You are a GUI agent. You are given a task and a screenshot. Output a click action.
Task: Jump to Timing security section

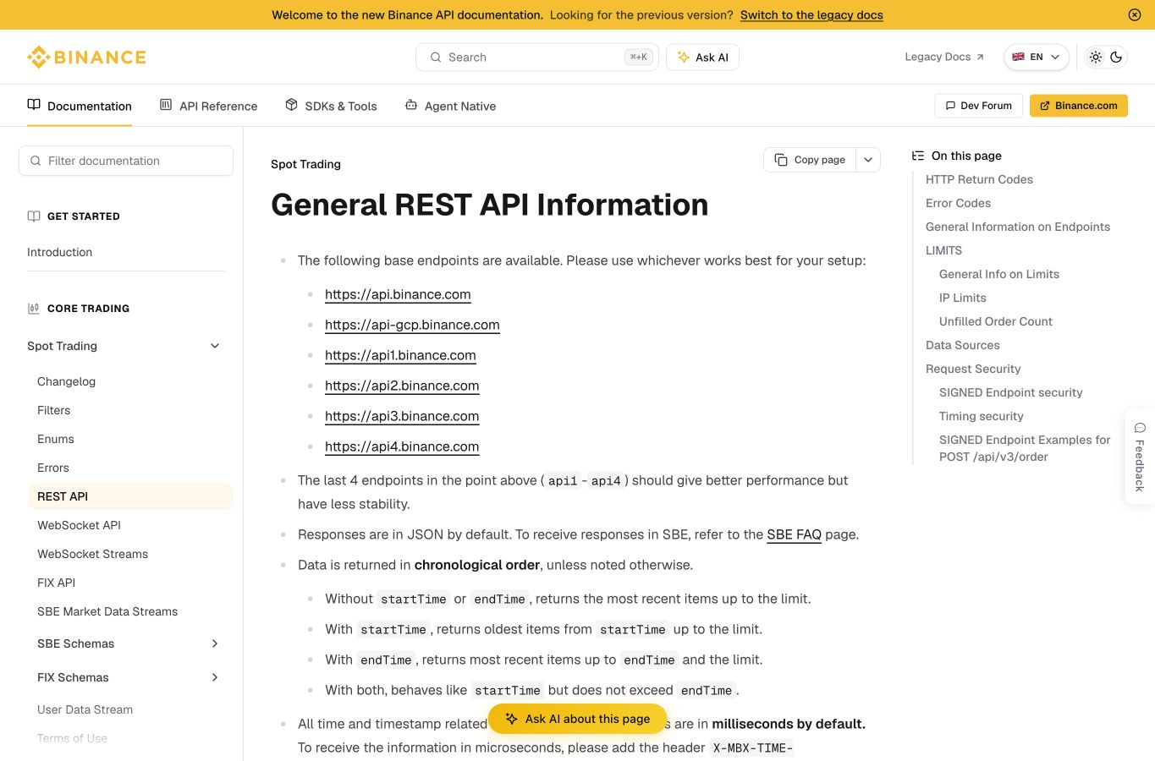[x=982, y=416]
